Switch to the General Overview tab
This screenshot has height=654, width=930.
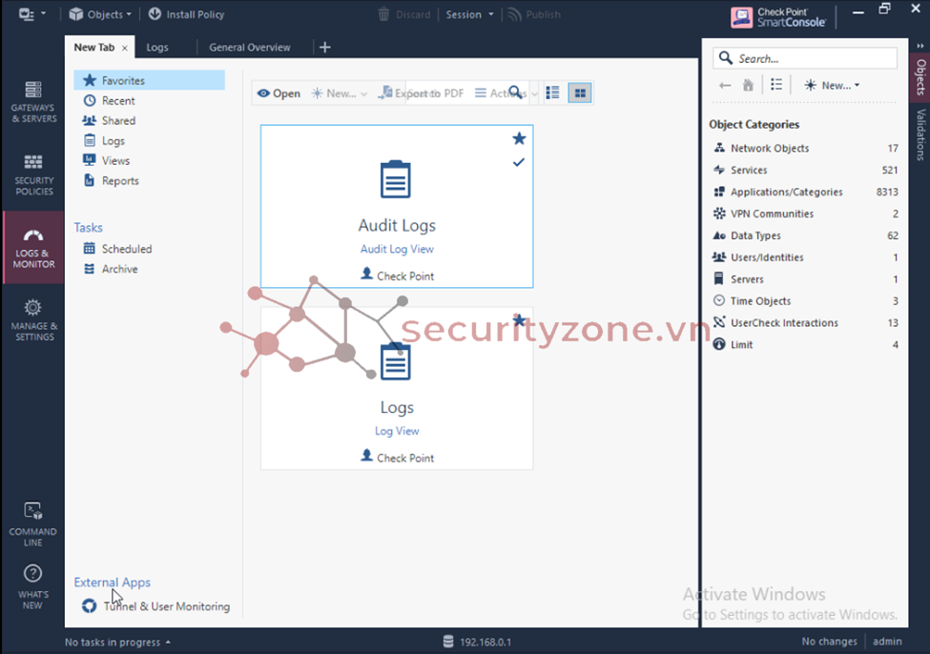(250, 48)
